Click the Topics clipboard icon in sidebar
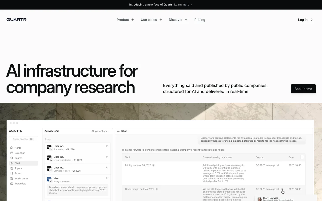322x201 pixels. click(12, 168)
